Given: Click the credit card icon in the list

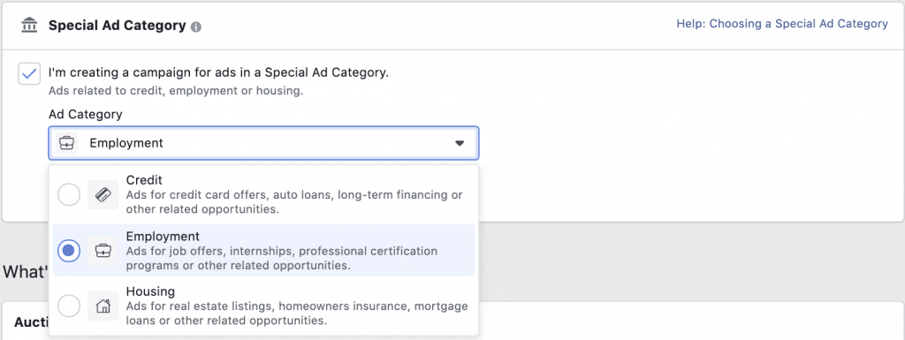Looking at the screenshot, I should (x=103, y=195).
